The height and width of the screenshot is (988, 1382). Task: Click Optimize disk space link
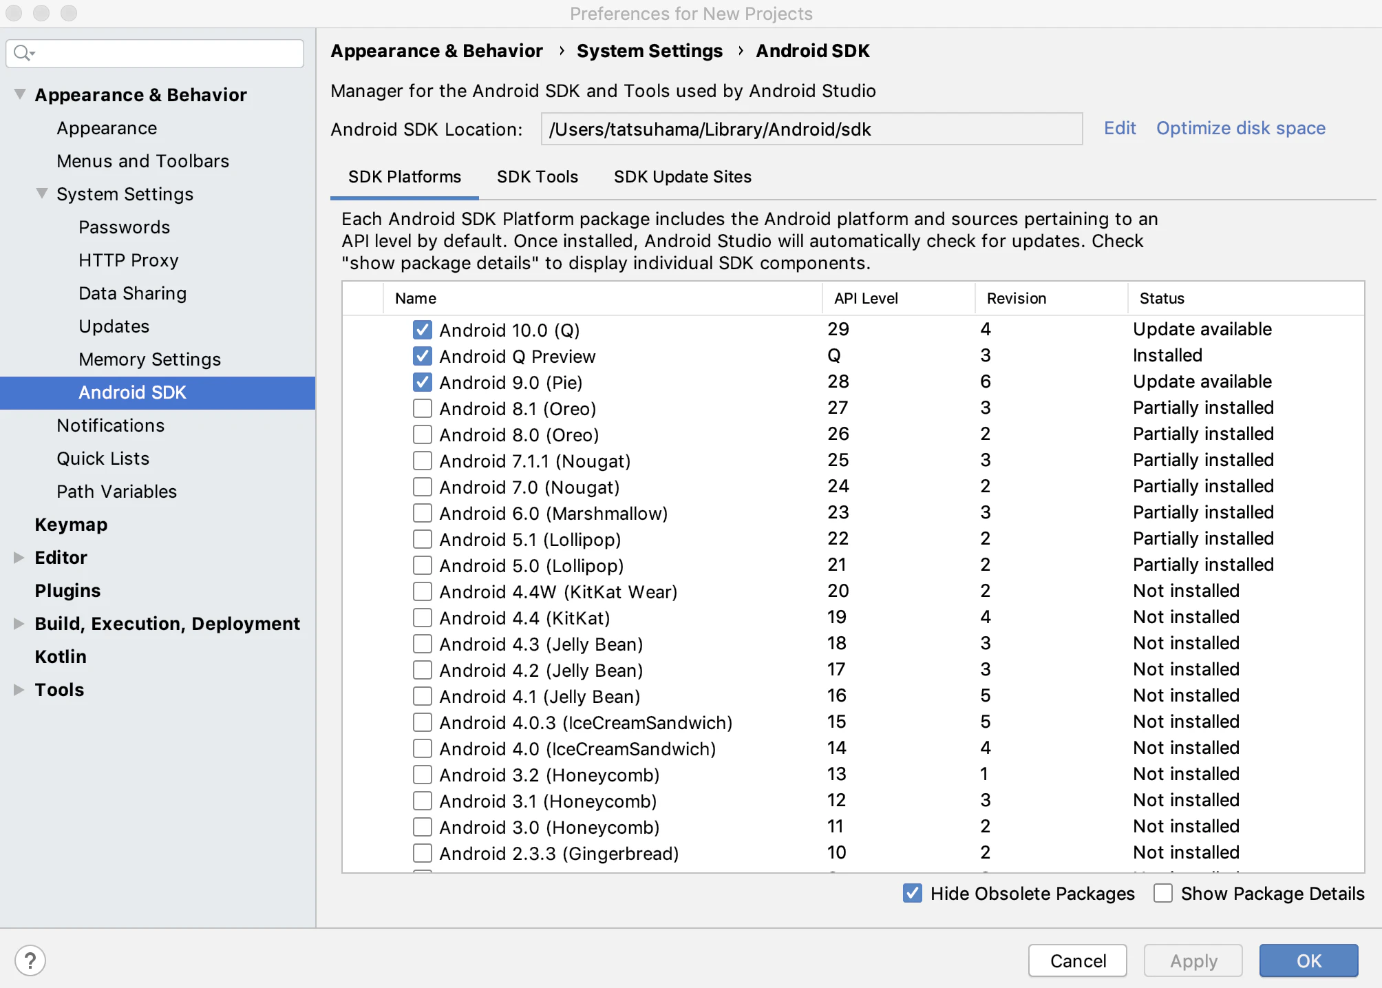click(1240, 128)
